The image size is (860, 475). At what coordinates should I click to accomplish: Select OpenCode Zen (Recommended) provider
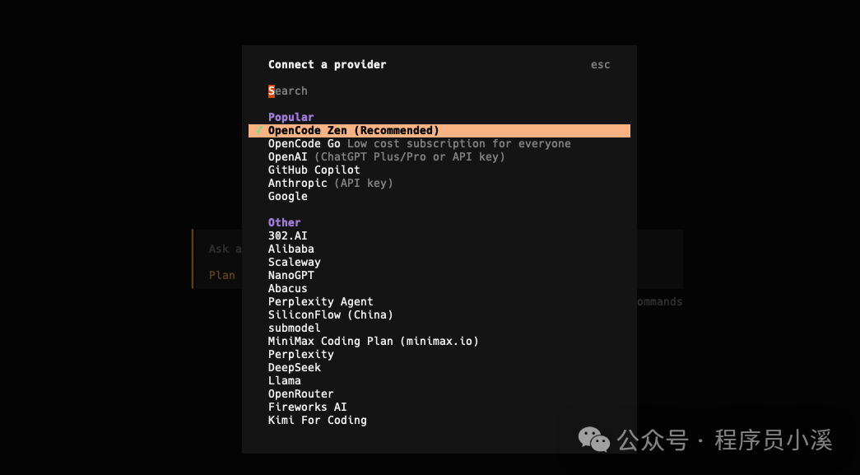tap(439, 131)
